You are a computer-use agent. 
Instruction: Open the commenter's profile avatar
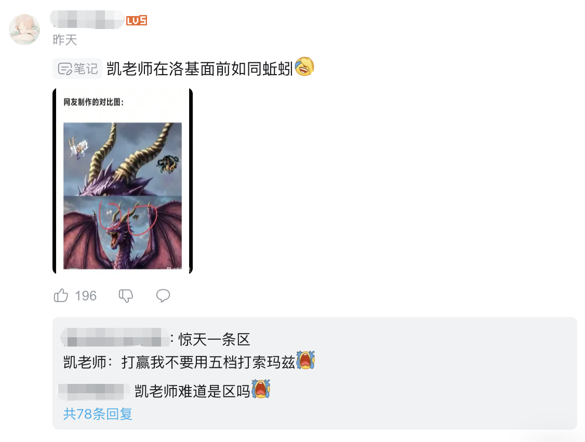[x=24, y=30]
